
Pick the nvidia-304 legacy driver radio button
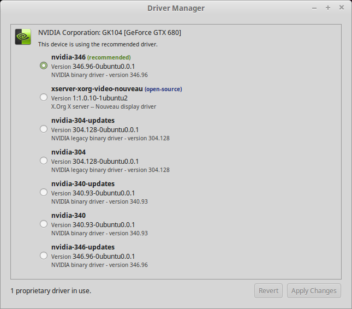44,161
